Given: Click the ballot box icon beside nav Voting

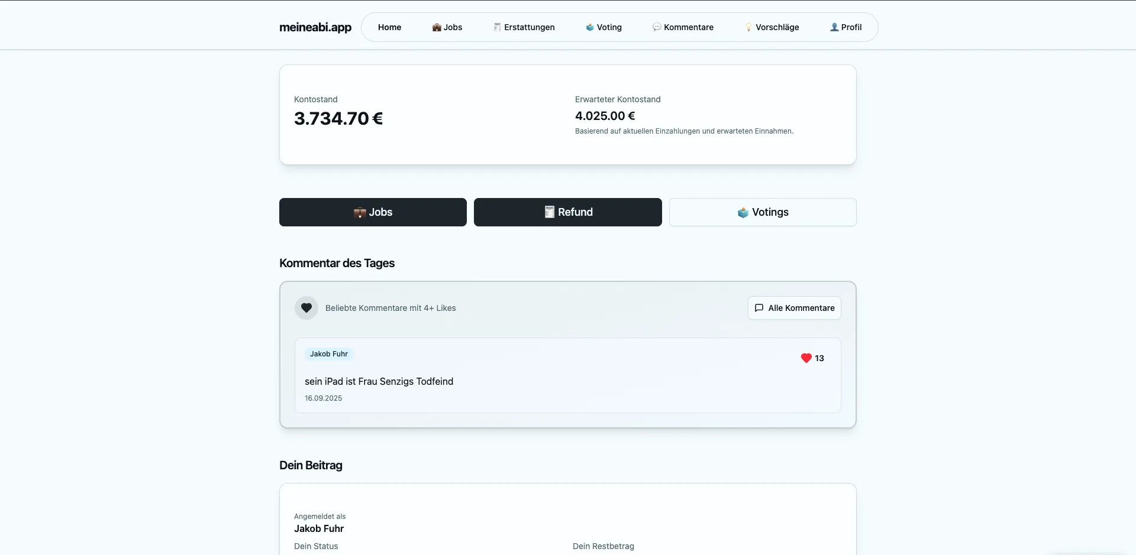Looking at the screenshot, I should click(590, 27).
